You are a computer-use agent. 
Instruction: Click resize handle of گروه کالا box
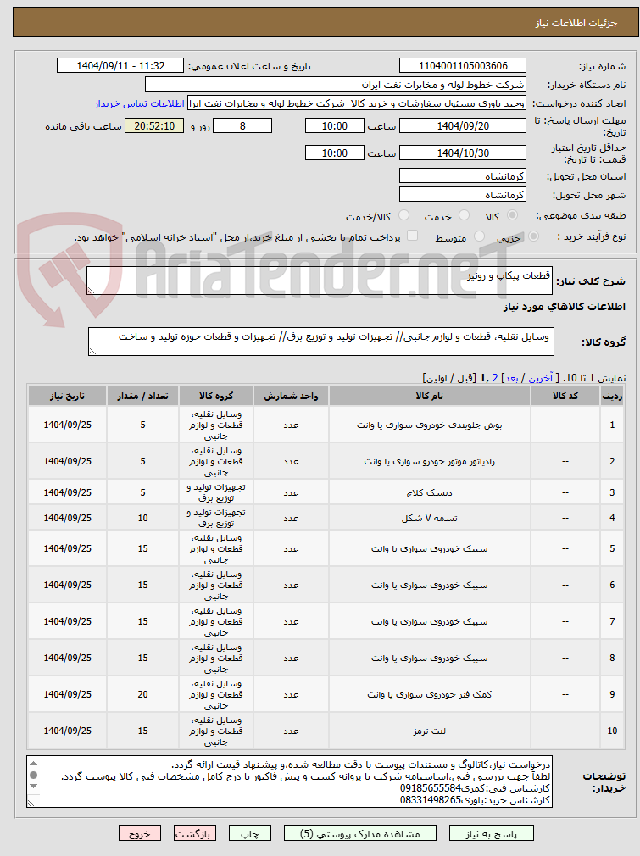pyautogui.click(x=93, y=352)
